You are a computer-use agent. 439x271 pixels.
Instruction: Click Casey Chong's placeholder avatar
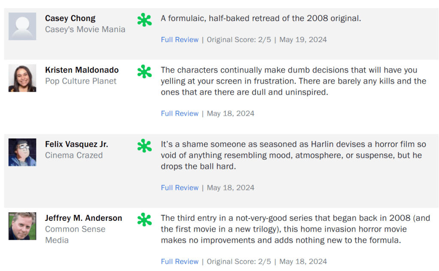(x=22, y=26)
